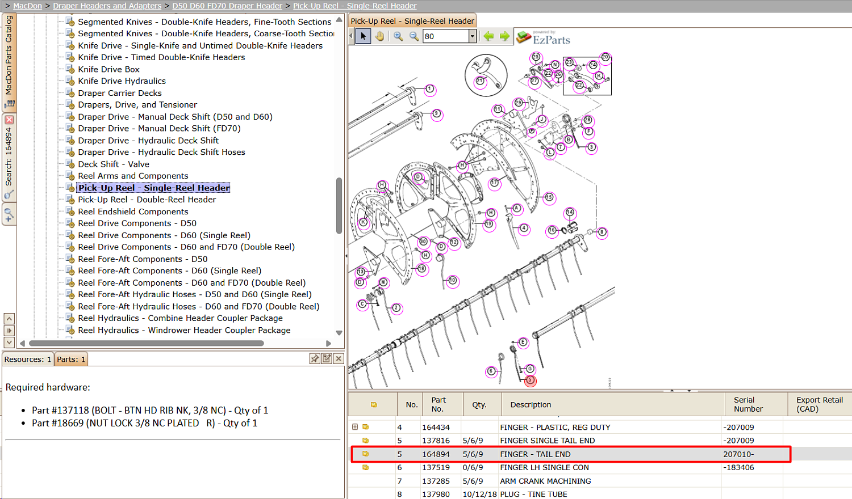Select Drapers, Drive, and Tensioner entry

(137, 105)
